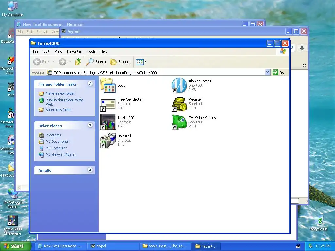Open the Tools menu
Image resolution: width=335 pixels, height=251 pixels.
click(91, 51)
